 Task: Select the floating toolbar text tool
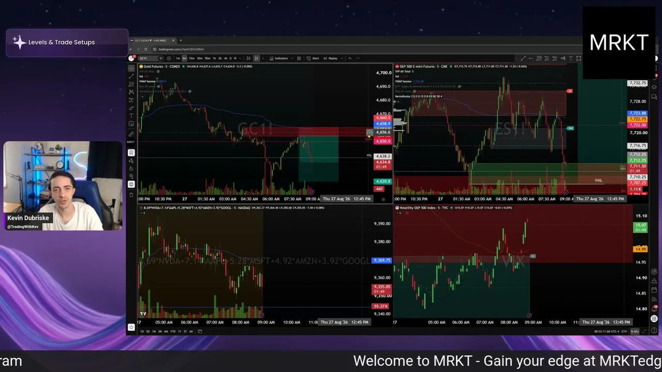click(x=570, y=58)
